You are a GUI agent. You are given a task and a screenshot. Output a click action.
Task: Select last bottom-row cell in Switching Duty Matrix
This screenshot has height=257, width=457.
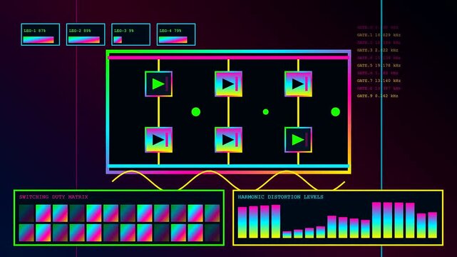[x=212, y=233]
